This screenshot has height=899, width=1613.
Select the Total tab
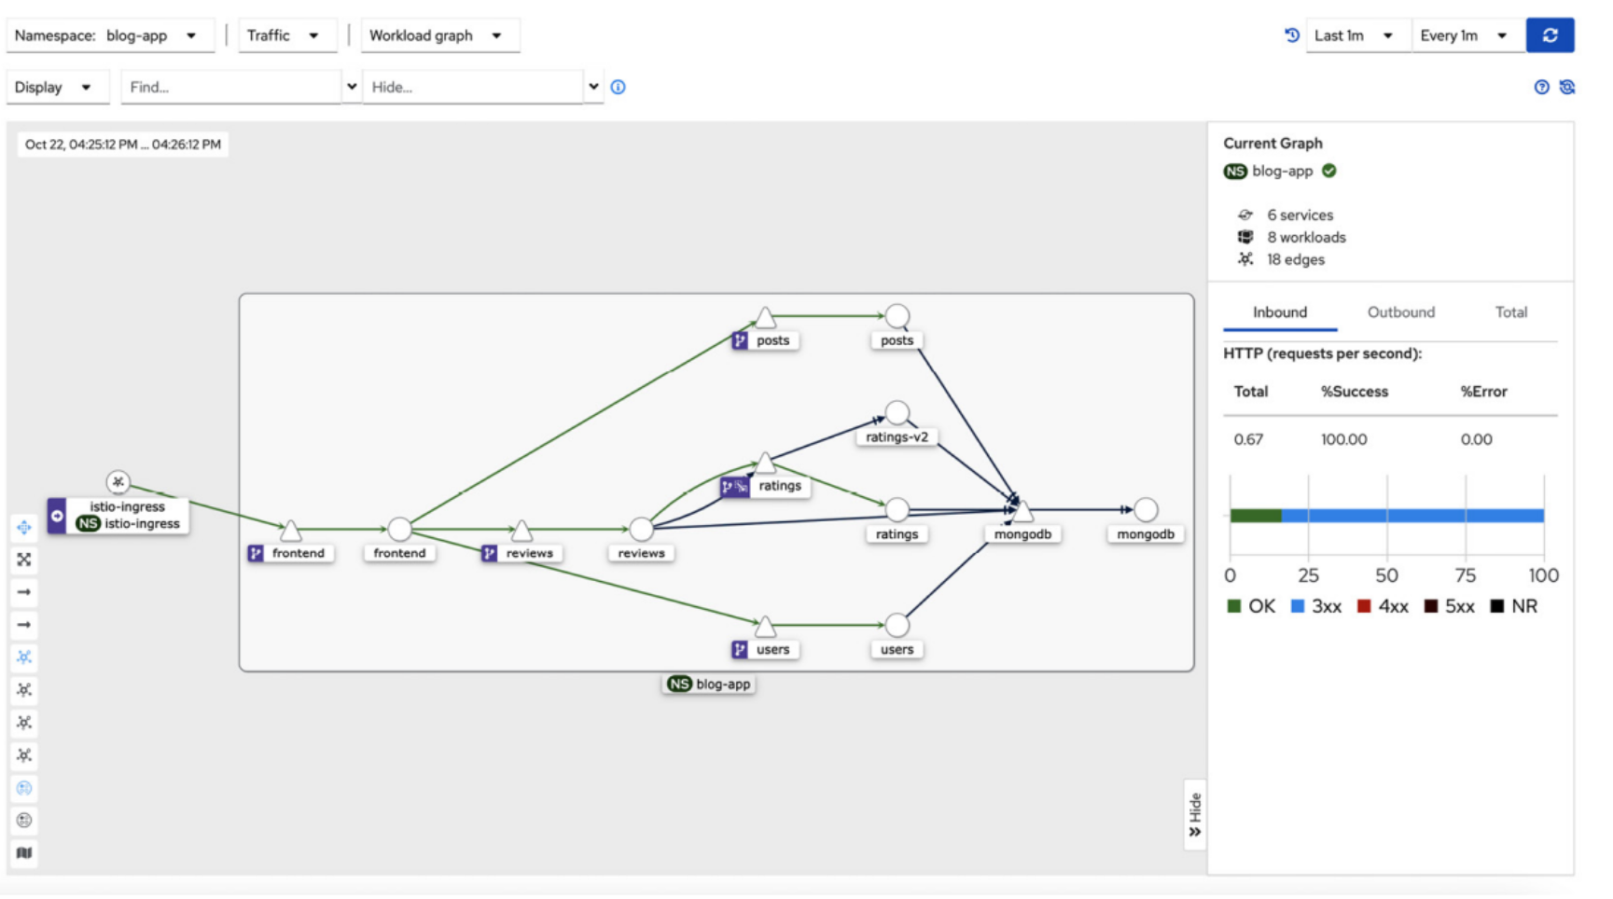1510,312
